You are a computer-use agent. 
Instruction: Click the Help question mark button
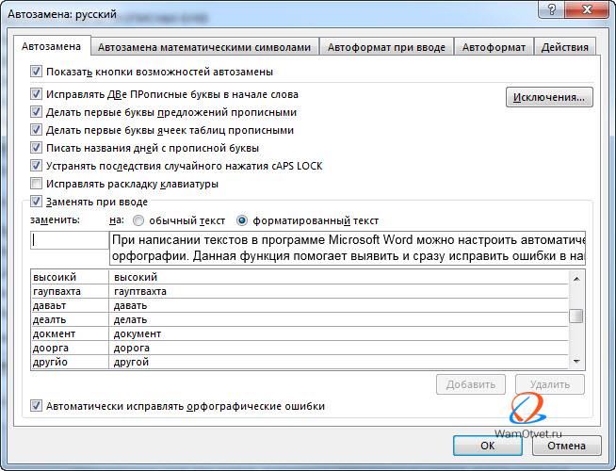click(551, 9)
